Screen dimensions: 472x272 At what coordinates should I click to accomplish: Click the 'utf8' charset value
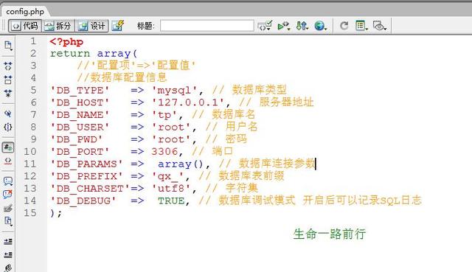click(x=171, y=189)
